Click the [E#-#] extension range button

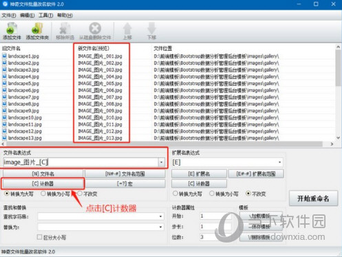coord(256,174)
